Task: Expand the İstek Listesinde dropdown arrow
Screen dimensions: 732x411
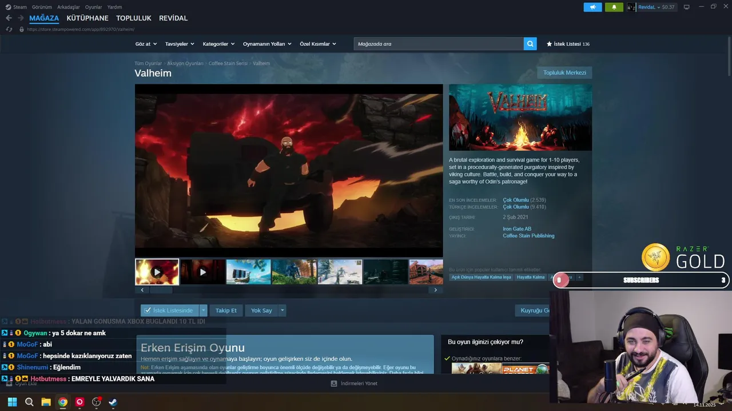Action: [x=203, y=311]
